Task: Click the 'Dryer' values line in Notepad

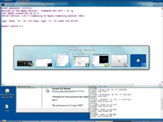Action: (109, 90)
